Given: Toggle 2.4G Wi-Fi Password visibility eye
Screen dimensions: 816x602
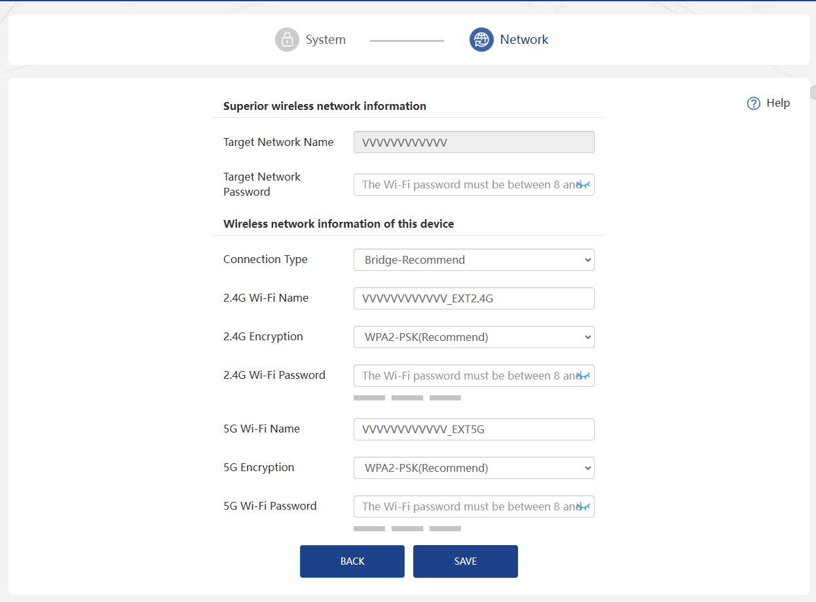Looking at the screenshot, I should (583, 376).
